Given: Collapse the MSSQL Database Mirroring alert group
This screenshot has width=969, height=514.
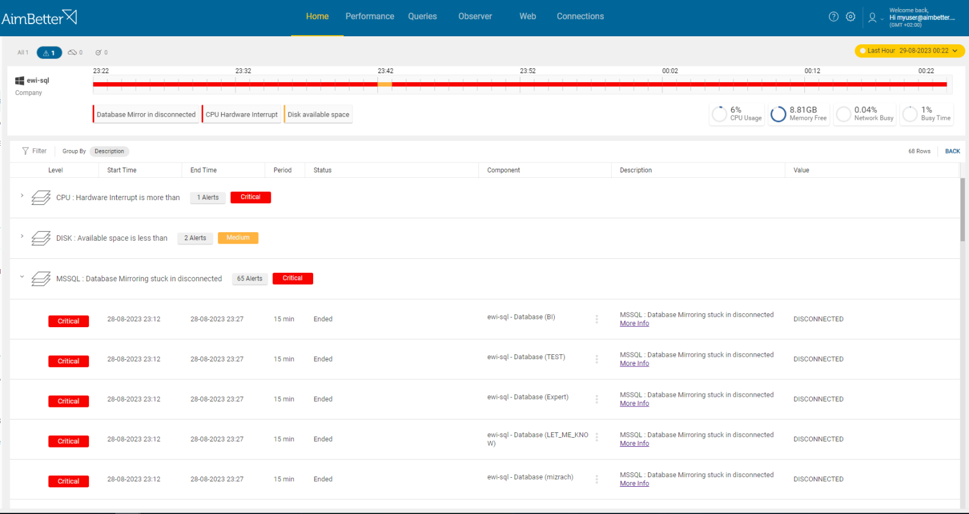Looking at the screenshot, I should [x=22, y=277].
